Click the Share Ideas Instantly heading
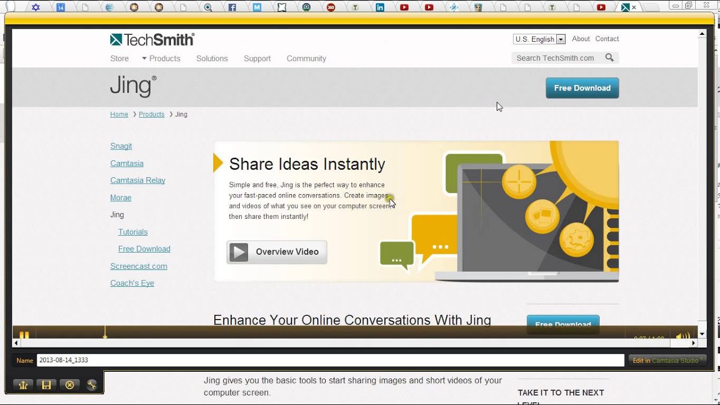The height and width of the screenshot is (405, 720). click(307, 164)
